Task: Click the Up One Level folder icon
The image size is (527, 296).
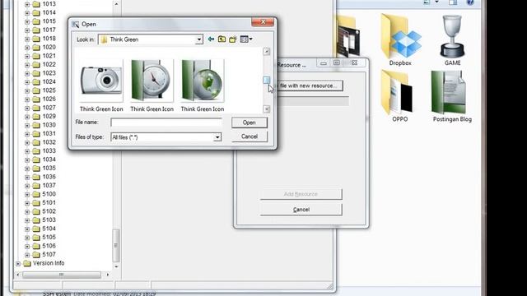Action: coord(222,39)
